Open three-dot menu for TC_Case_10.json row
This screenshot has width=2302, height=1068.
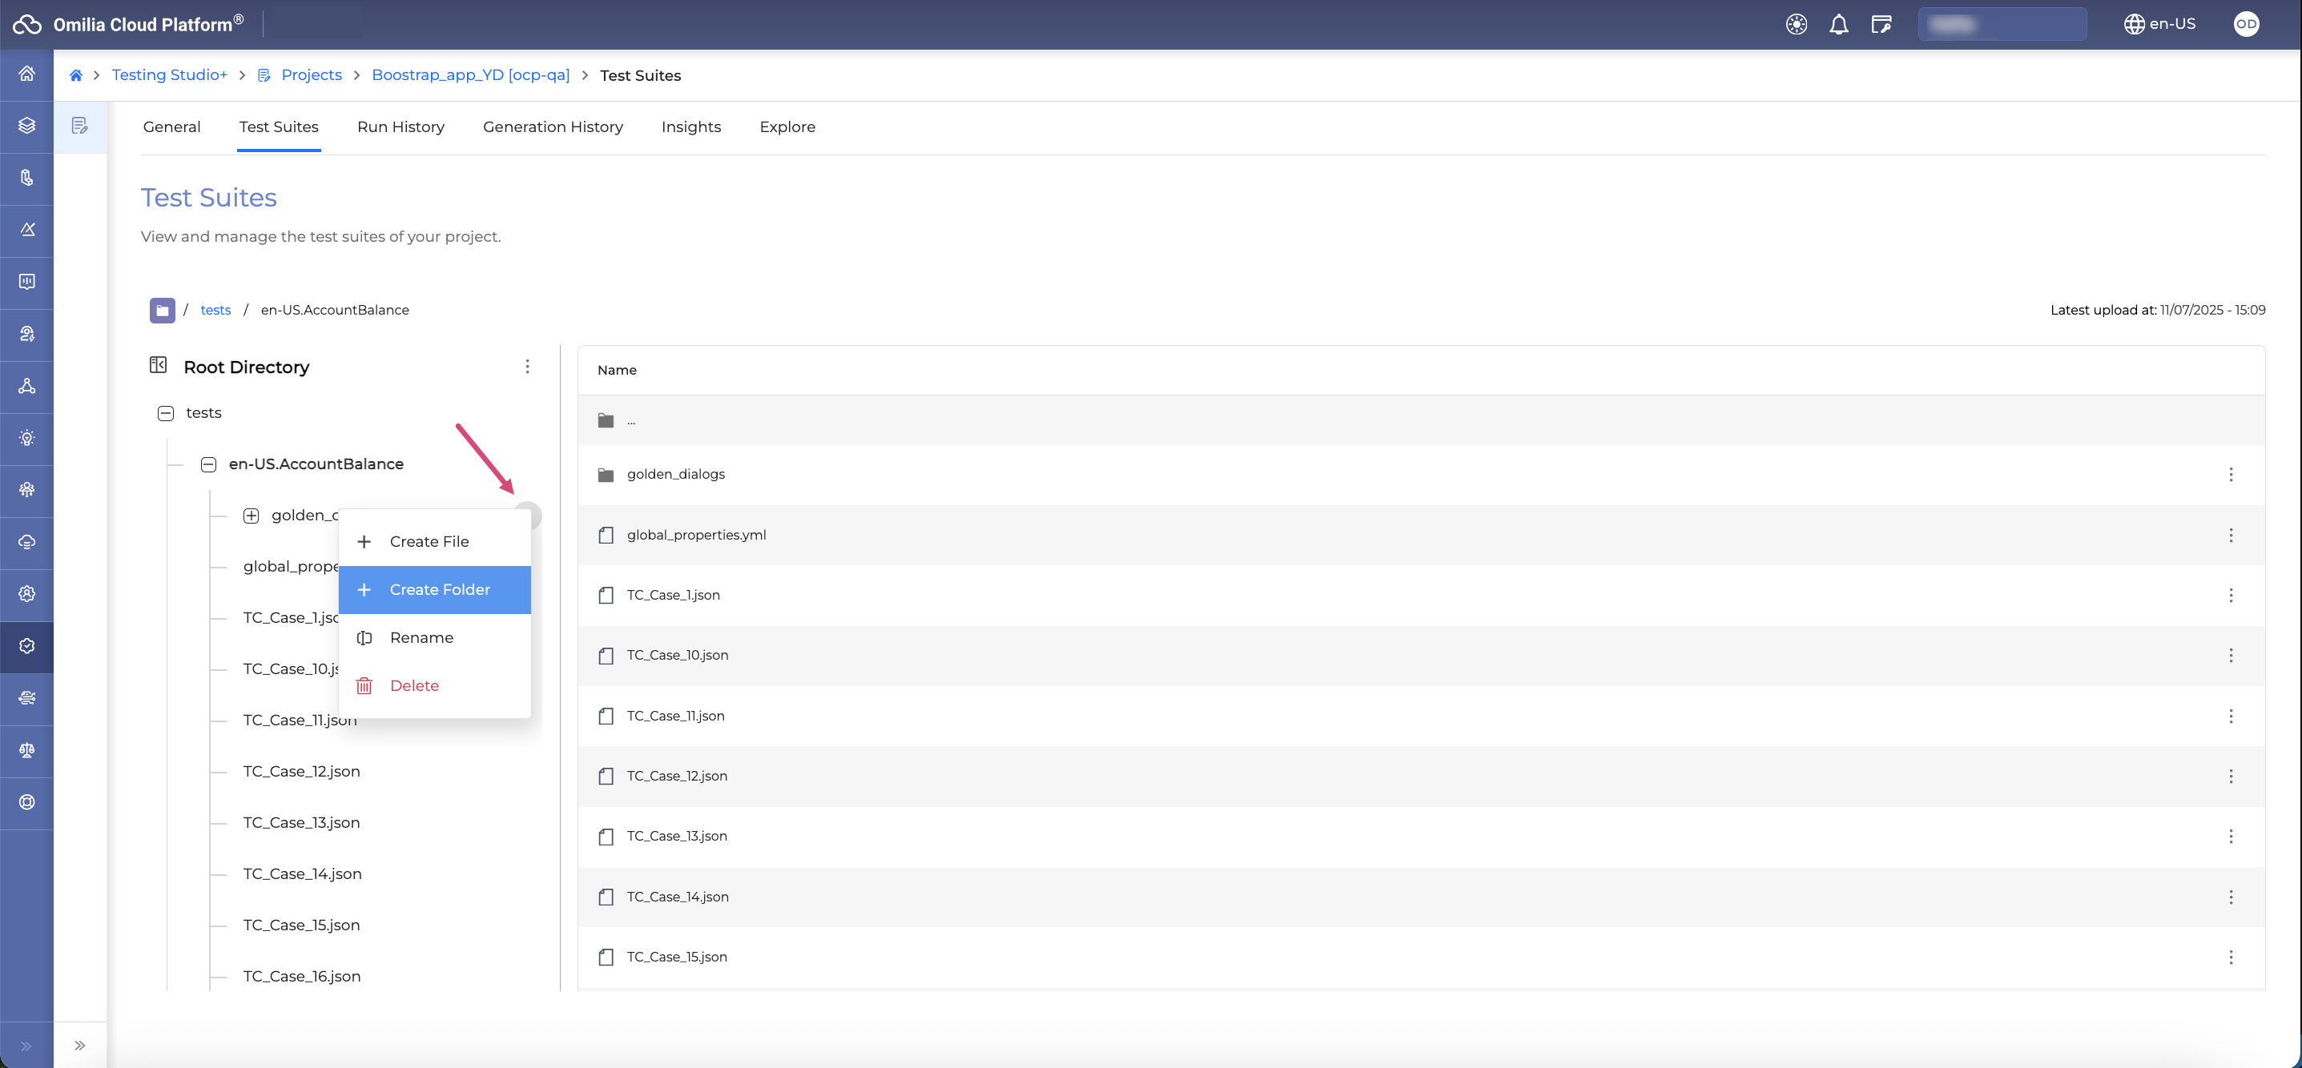pos(2231,656)
